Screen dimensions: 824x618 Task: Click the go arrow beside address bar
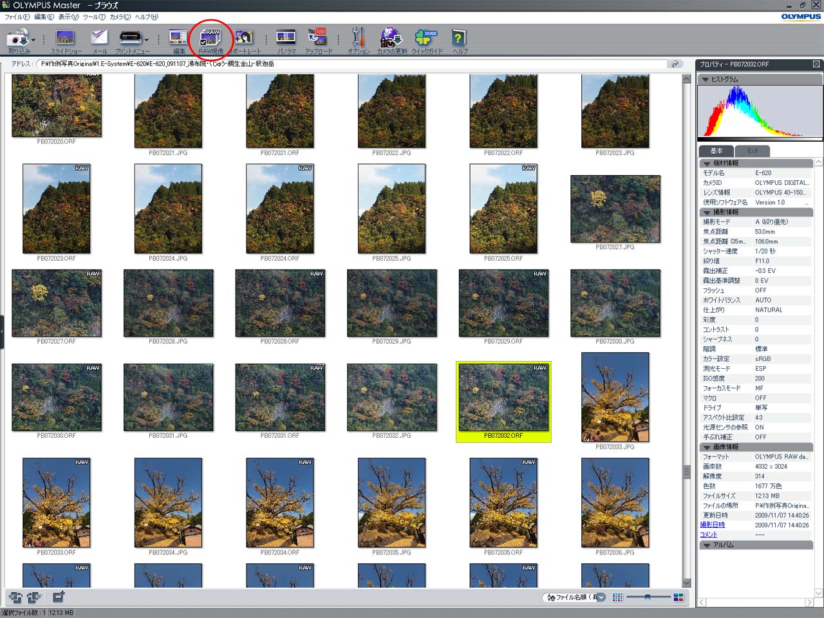(x=675, y=64)
